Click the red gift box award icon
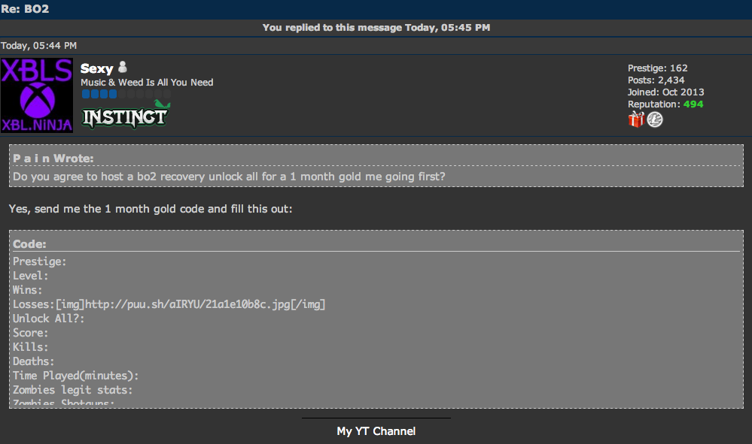752x444 pixels. (636, 119)
